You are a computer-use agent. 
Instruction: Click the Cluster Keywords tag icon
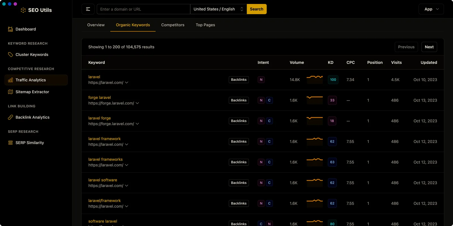10,55
